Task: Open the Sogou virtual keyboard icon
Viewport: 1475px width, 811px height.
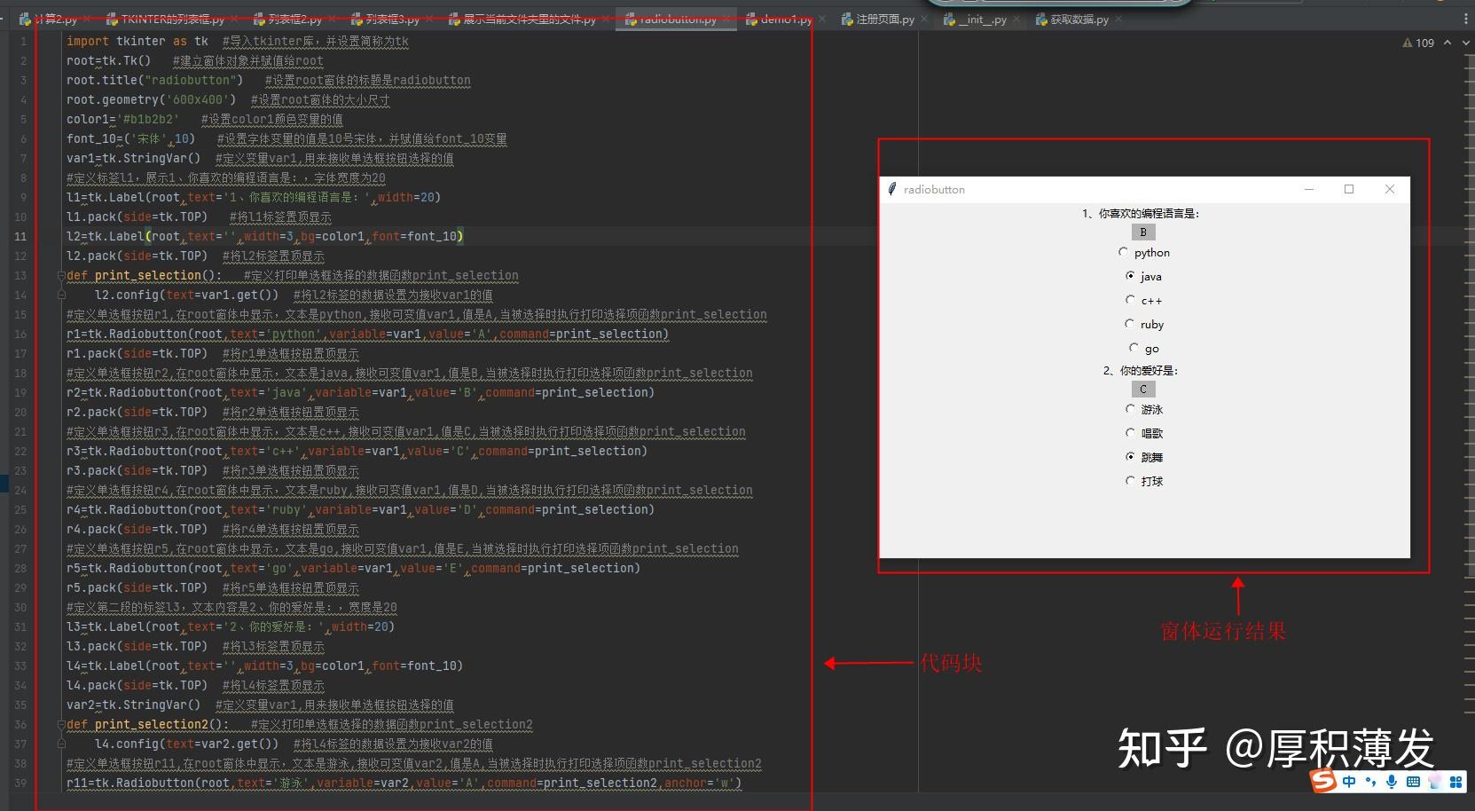Action: point(1413,781)
